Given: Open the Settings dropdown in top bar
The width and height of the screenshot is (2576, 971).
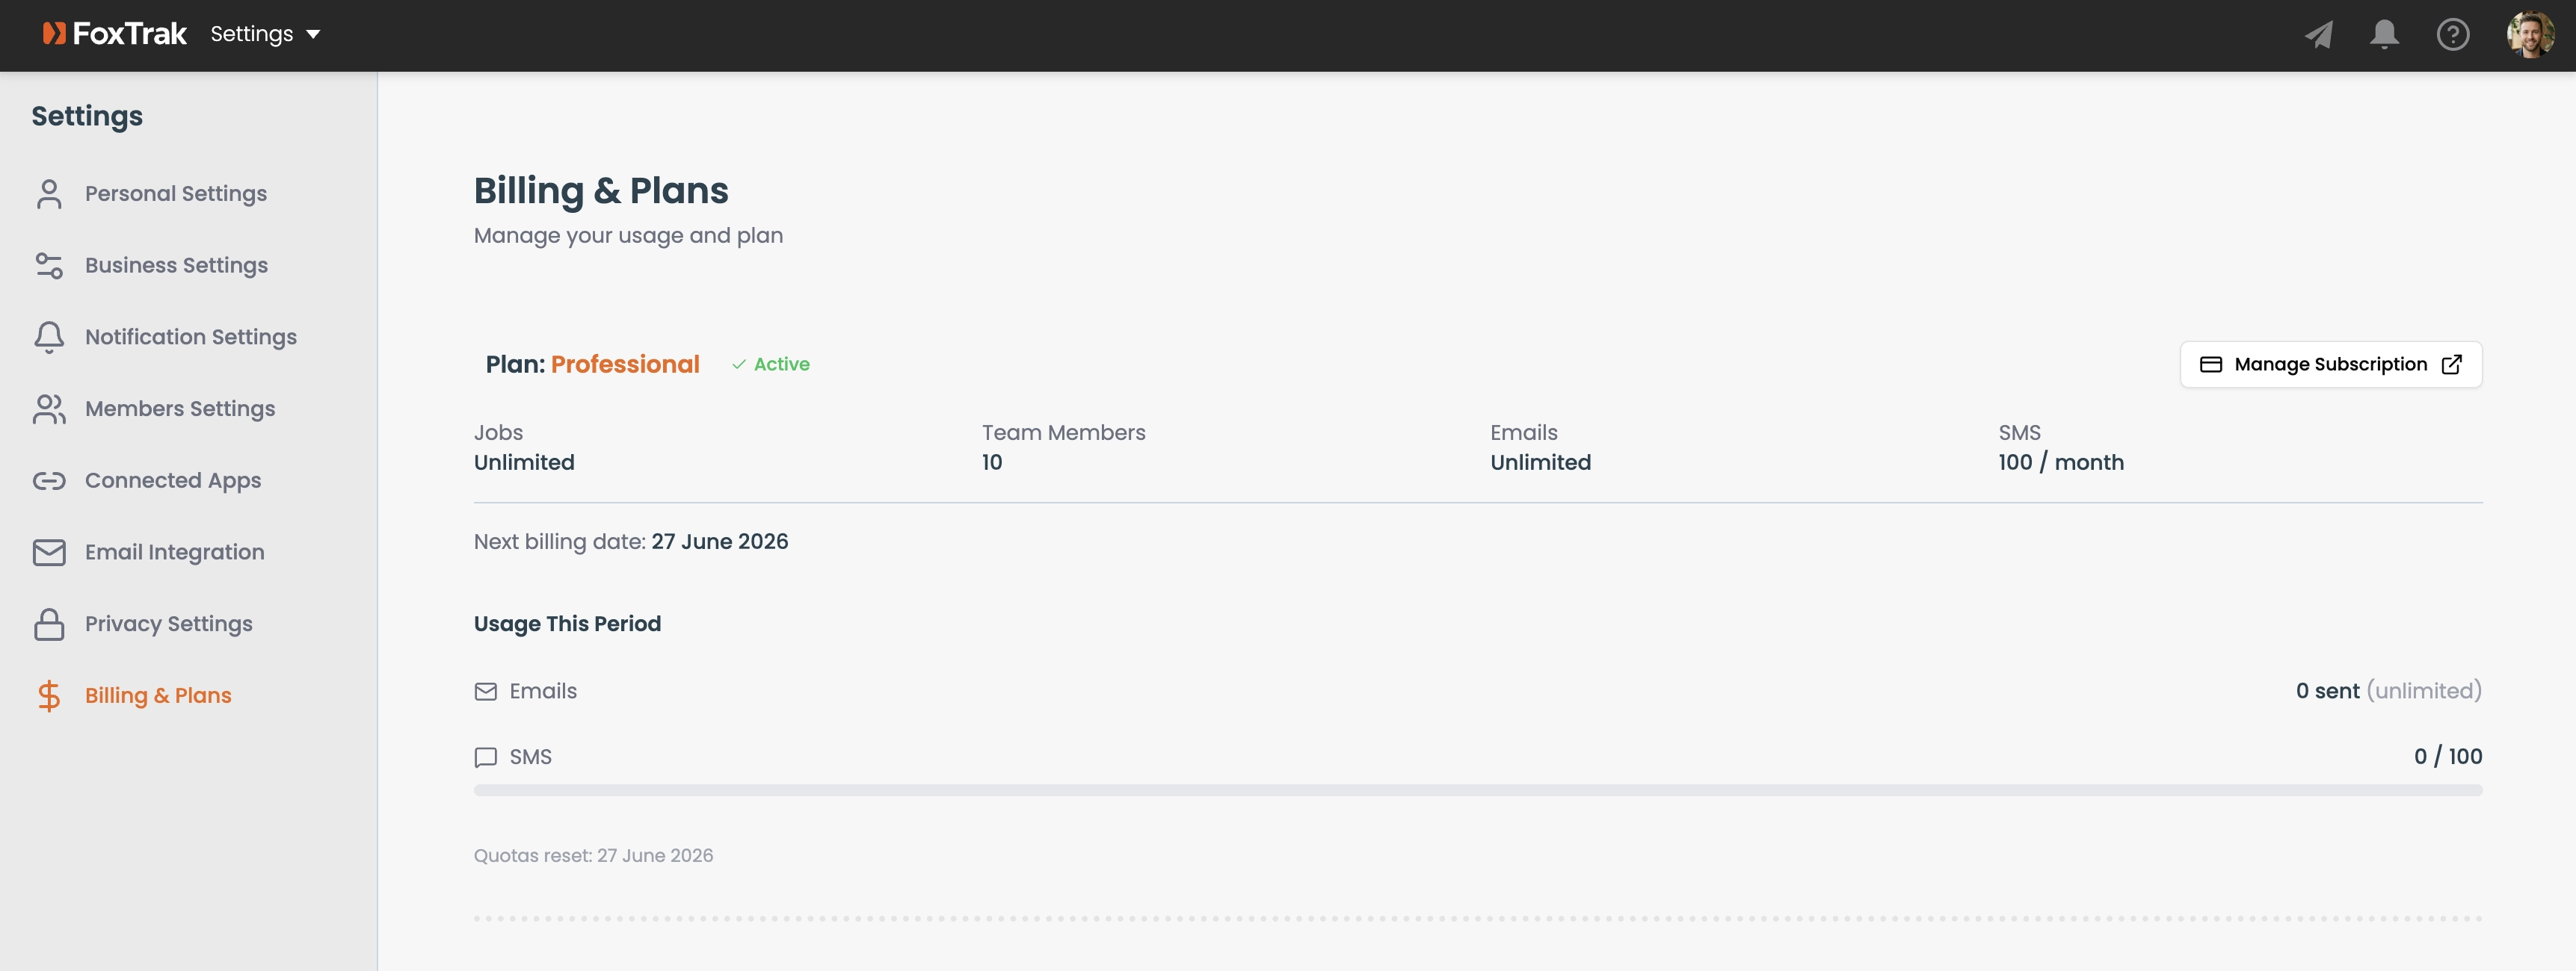Looking at the screenshot, I should 265,34.
